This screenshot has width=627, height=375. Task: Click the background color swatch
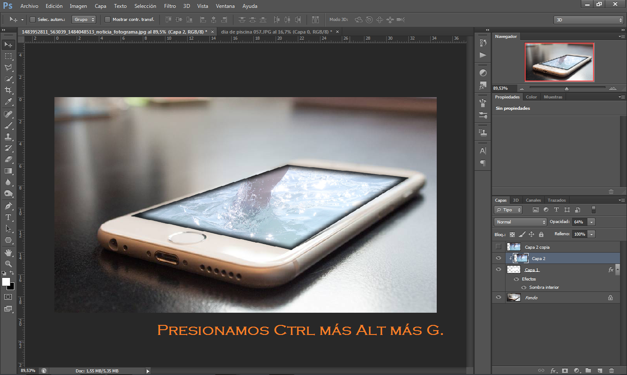click(x=12, y=287)
